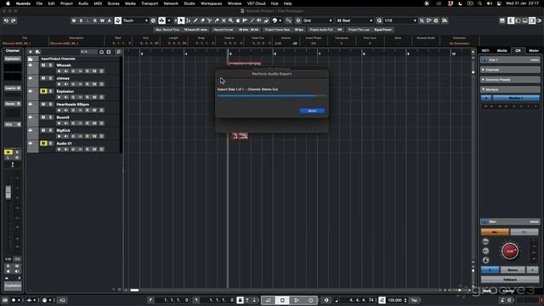The image size is (544, 306).
Task: Select the Draw pencil tool
Action: tap(195, 20)
